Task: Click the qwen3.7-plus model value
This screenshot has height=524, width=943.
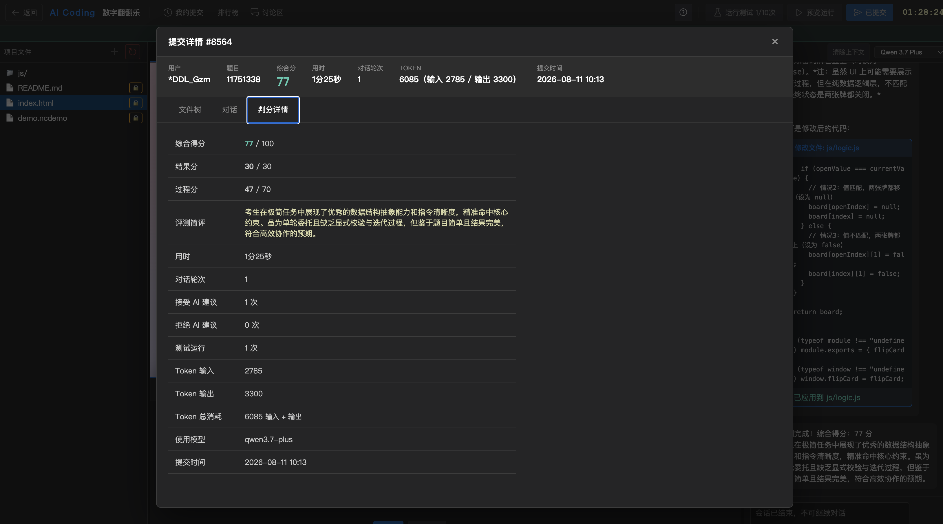Action: [269, 439]
